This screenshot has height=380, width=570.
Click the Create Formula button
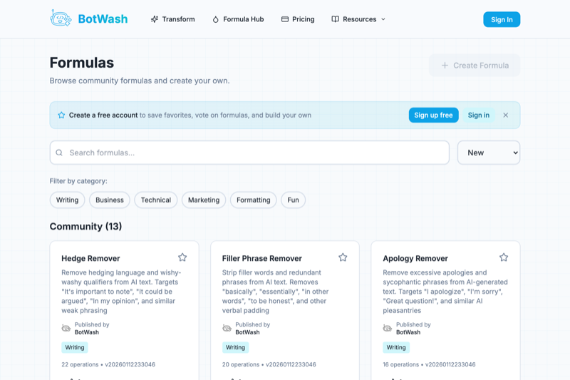475,65
